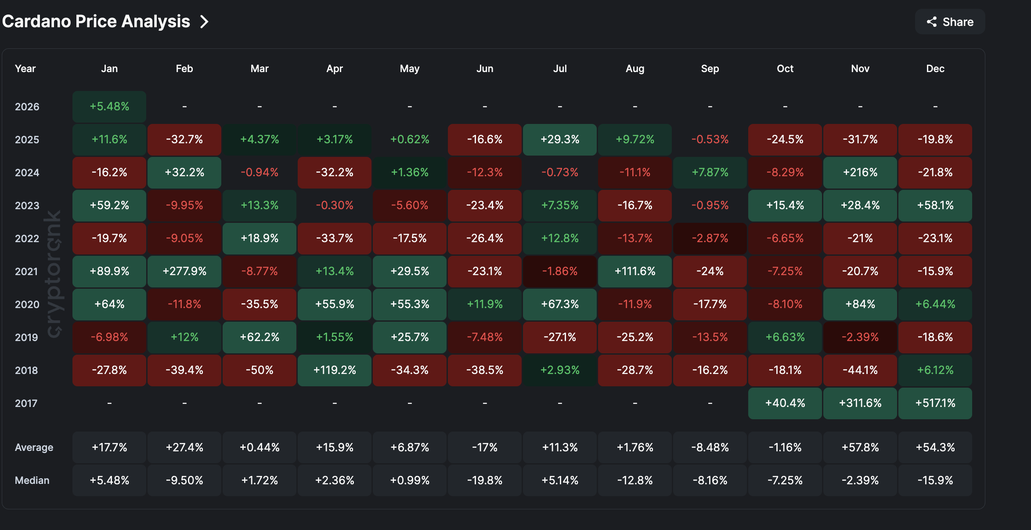This screenshot has width=1031, height=530.
Task: Click the Jan column header
Action: click(x=109, y=69)
